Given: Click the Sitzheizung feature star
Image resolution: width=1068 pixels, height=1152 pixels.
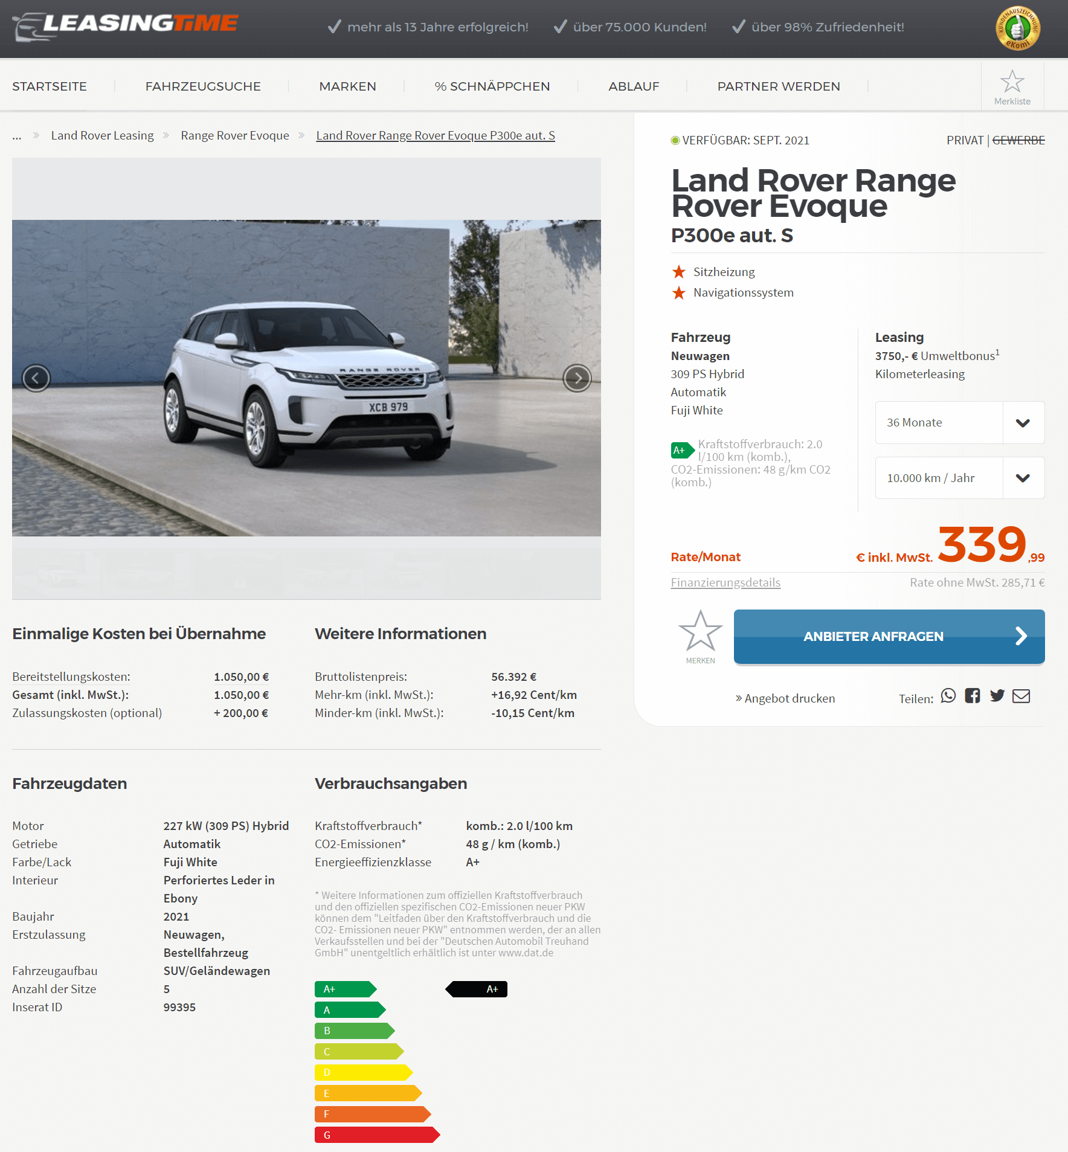Looking at the screenshot, I should click(x=679, y=272).
